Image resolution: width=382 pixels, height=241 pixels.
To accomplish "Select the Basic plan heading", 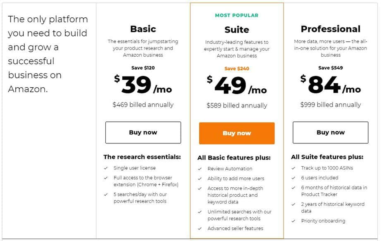I will 143,29.
